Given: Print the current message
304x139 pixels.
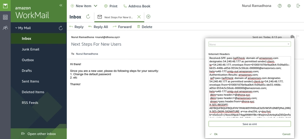Looking at the screenshot, I should click(x=111, y=6).
